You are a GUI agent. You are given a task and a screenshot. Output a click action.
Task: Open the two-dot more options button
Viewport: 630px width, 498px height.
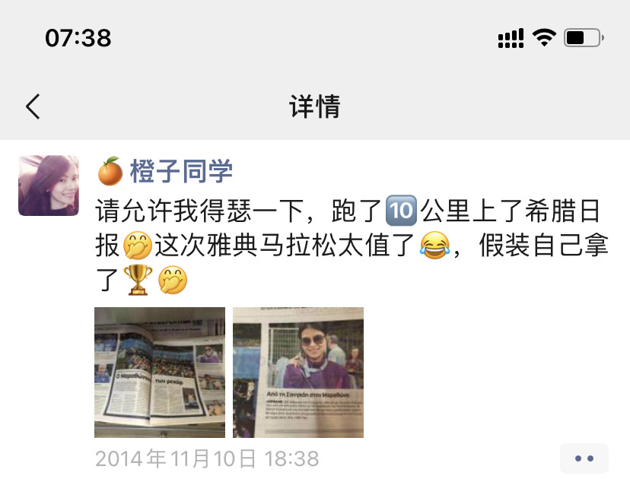(x=584, y=458)
